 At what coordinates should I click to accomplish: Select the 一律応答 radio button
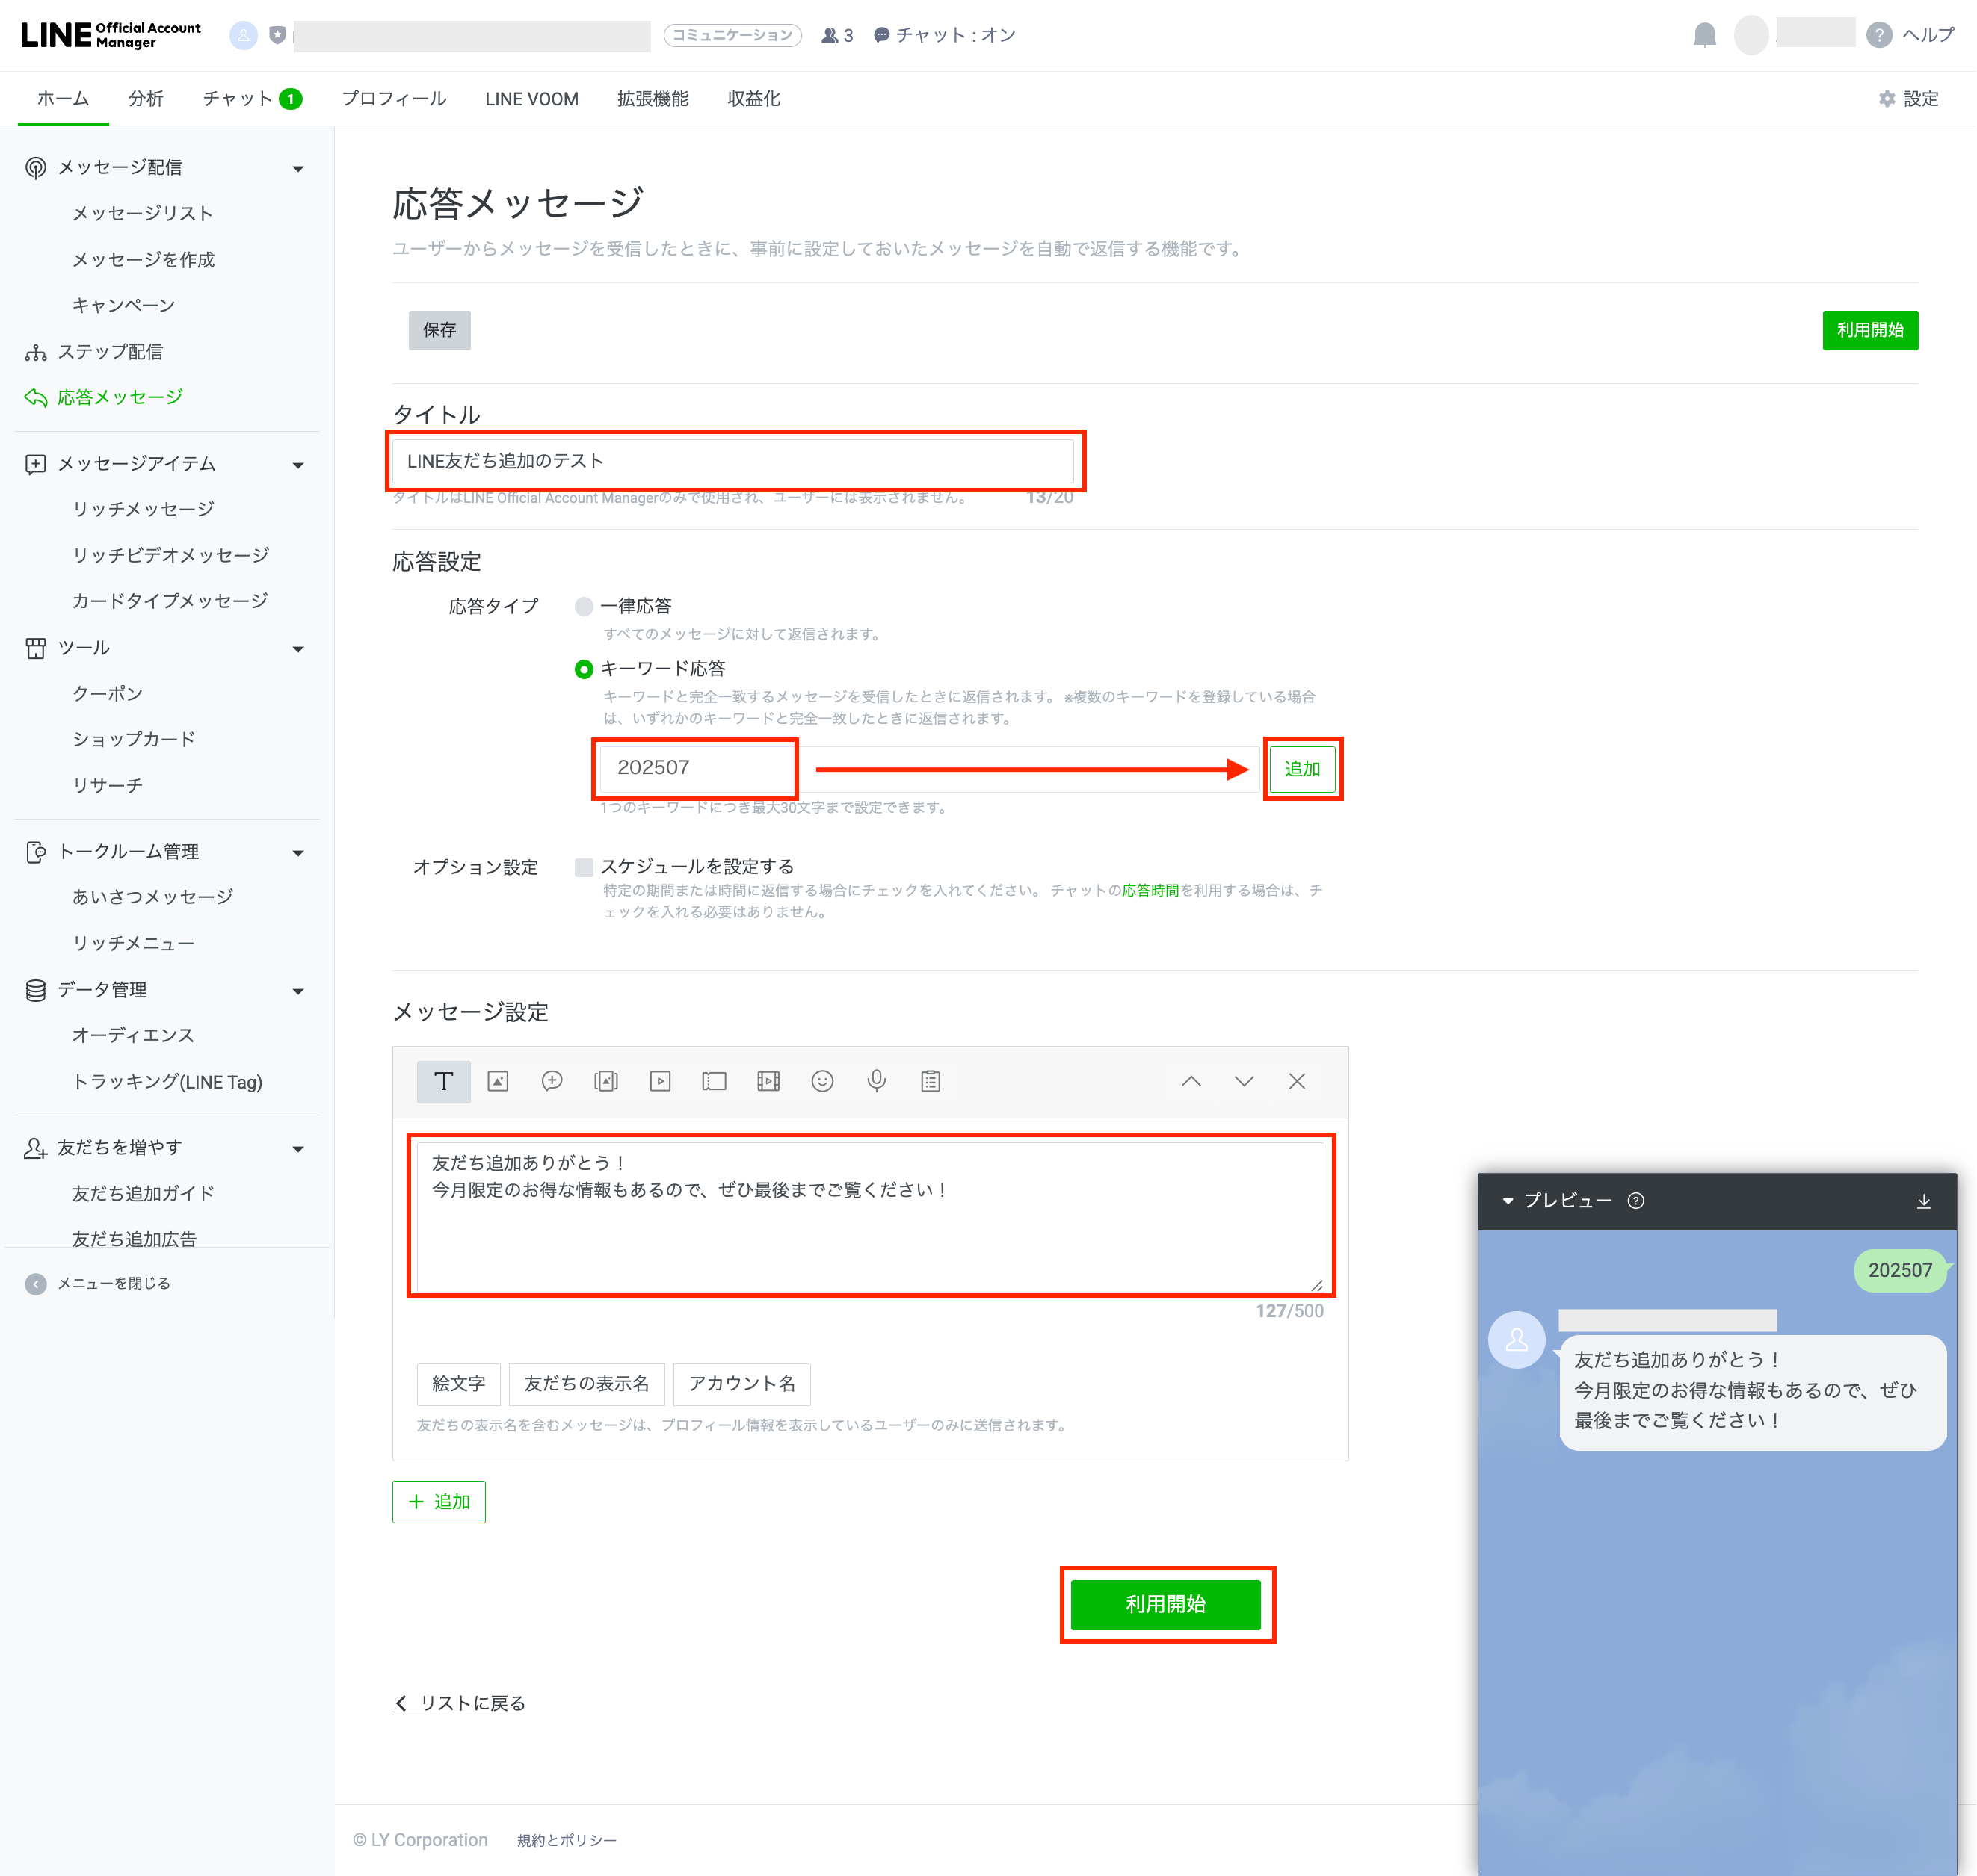click(x=585, y=607)
